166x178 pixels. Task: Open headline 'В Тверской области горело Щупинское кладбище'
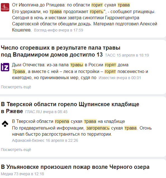click(70, 108)
